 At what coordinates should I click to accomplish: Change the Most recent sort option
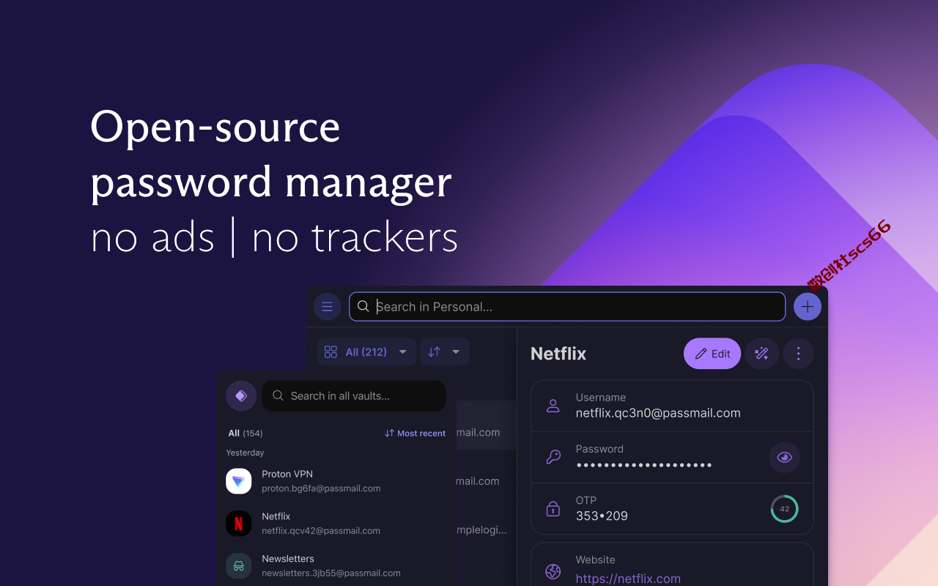pos(416,434)
